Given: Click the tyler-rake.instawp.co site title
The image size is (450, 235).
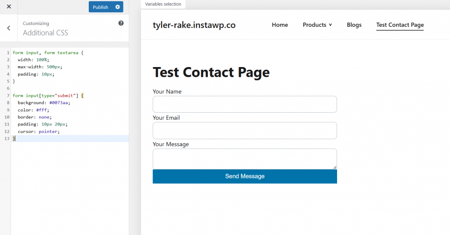Looking at the screenshot, I should click(x=194, y=25).
